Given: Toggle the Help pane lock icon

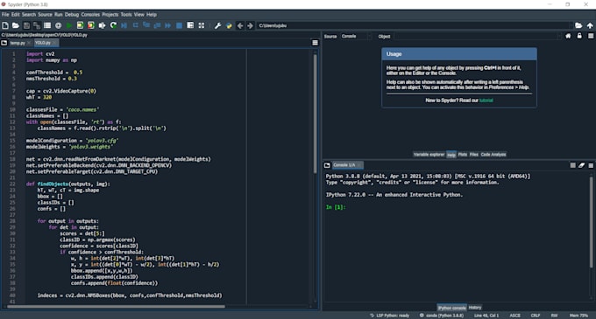Looking at the screenshot, I should coord(579,36).
